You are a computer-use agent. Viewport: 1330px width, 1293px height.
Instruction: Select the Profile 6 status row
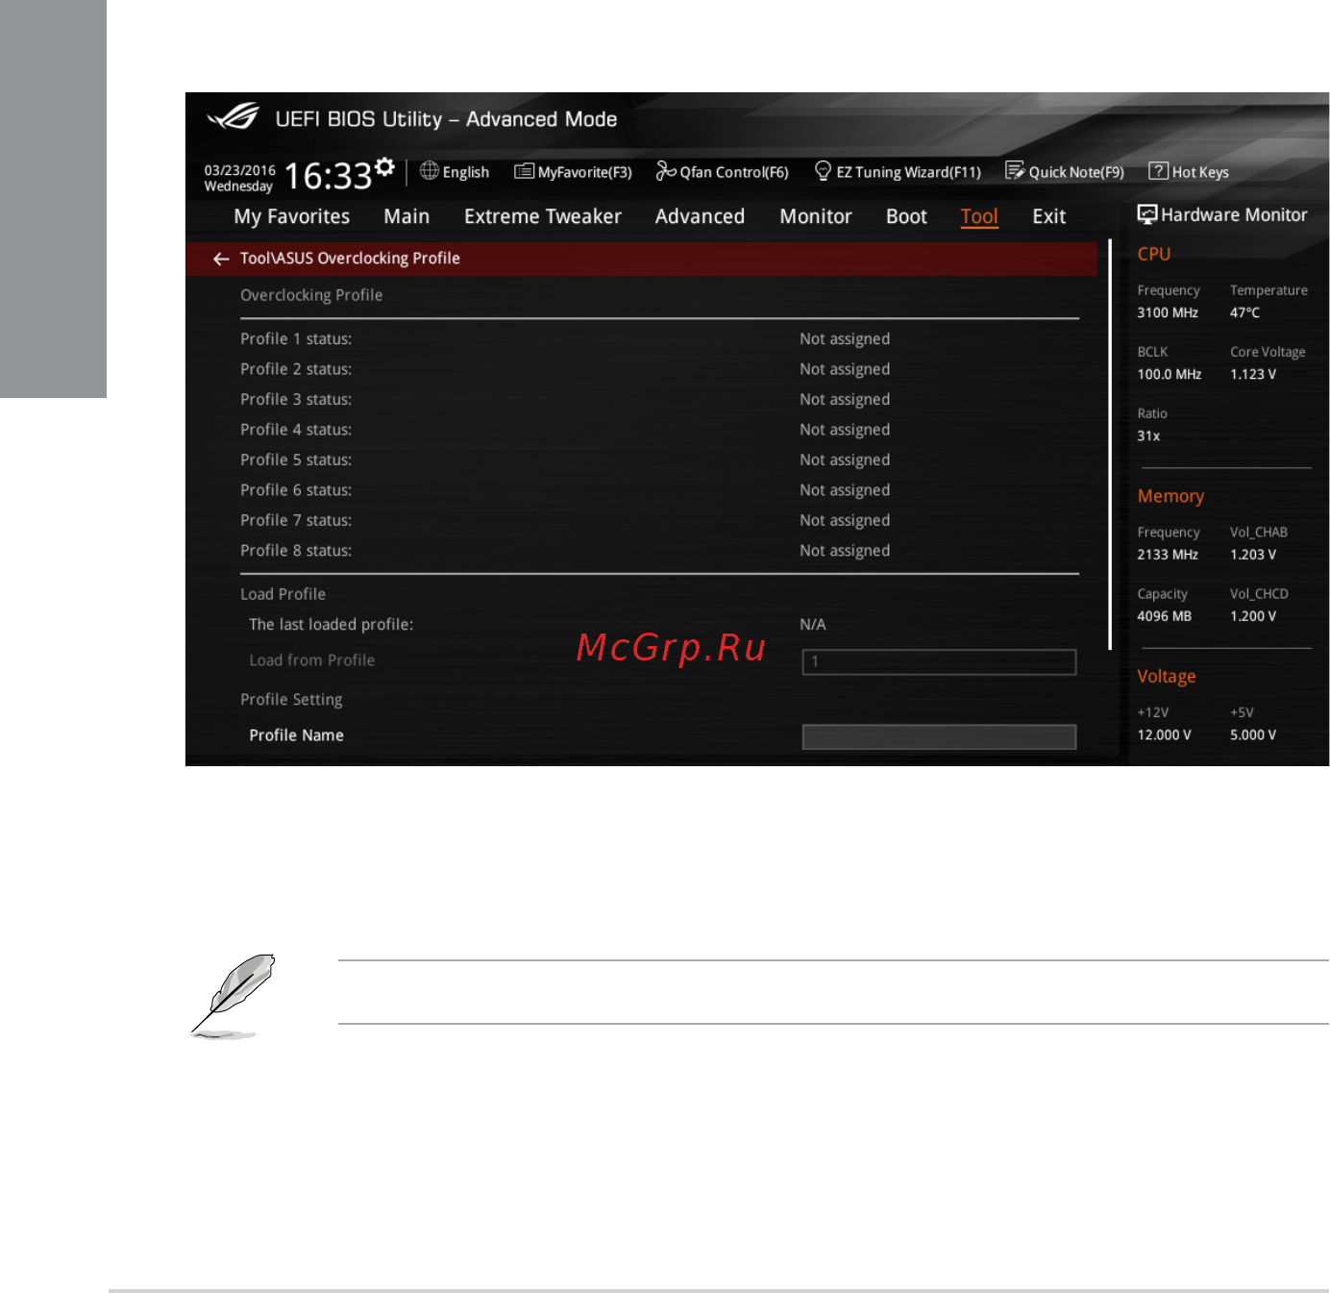(659, 490)
